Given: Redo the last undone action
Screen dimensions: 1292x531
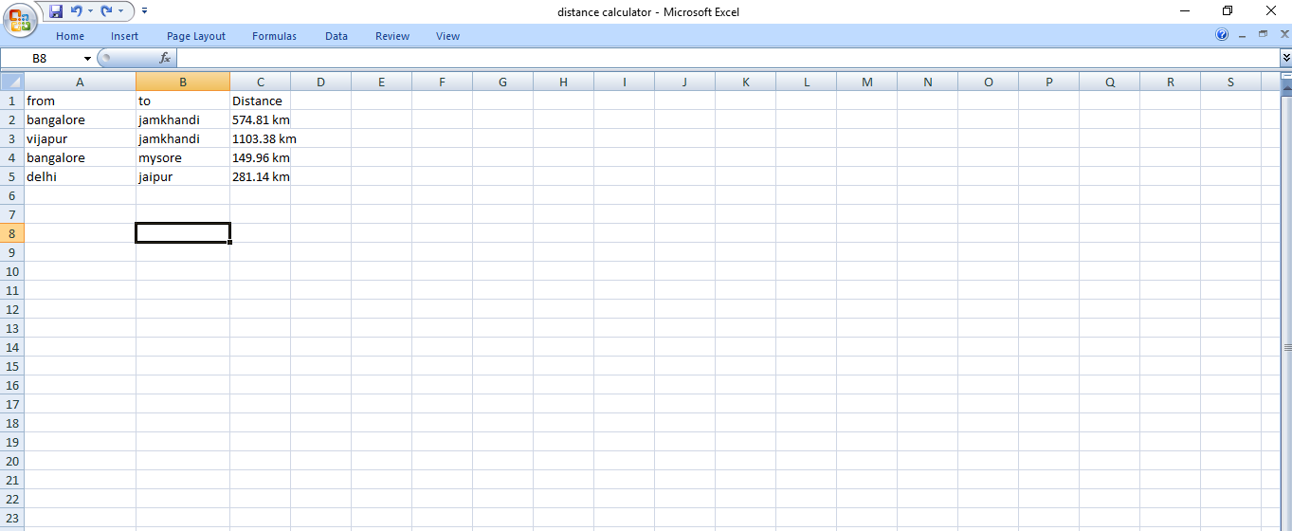Looking at the screenshot, I should pos(106,11).
